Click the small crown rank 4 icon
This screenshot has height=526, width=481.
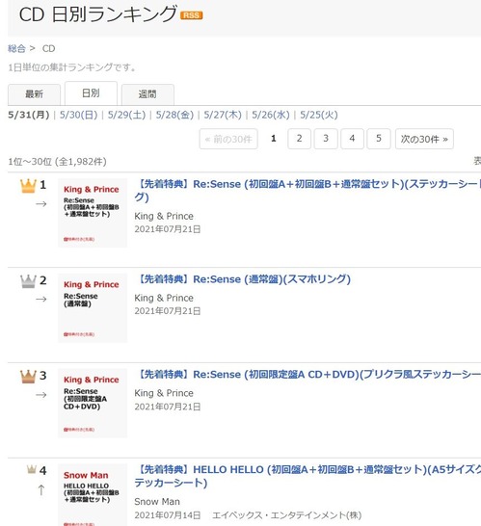pos(32,469)
